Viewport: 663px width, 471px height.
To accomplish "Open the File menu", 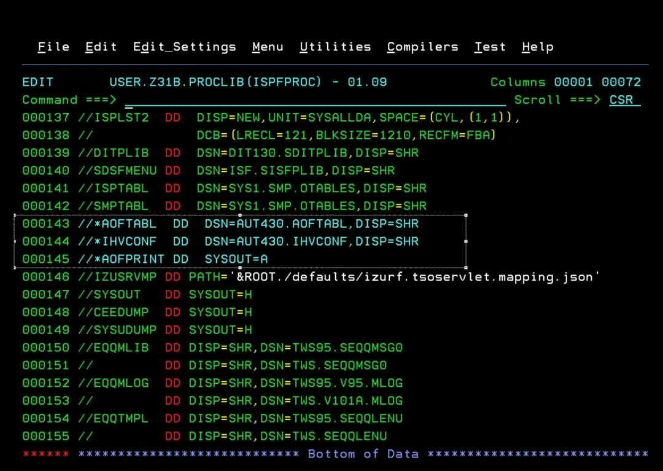I will click(53, 47).
